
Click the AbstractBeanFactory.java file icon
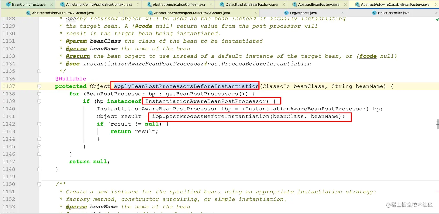[x=295, y=4]
